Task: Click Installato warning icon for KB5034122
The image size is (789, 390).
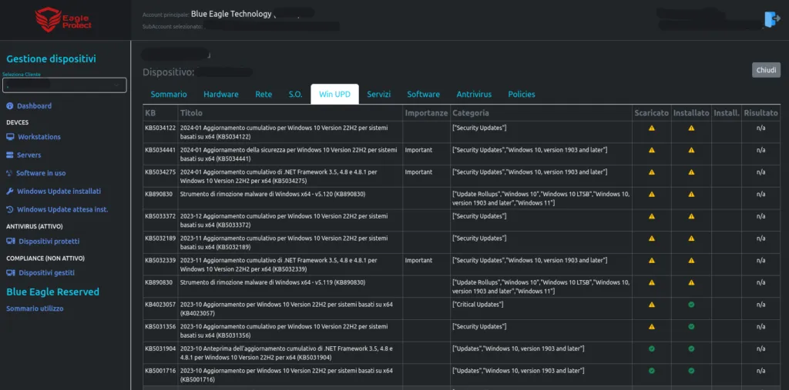Action: coord(691,128)
